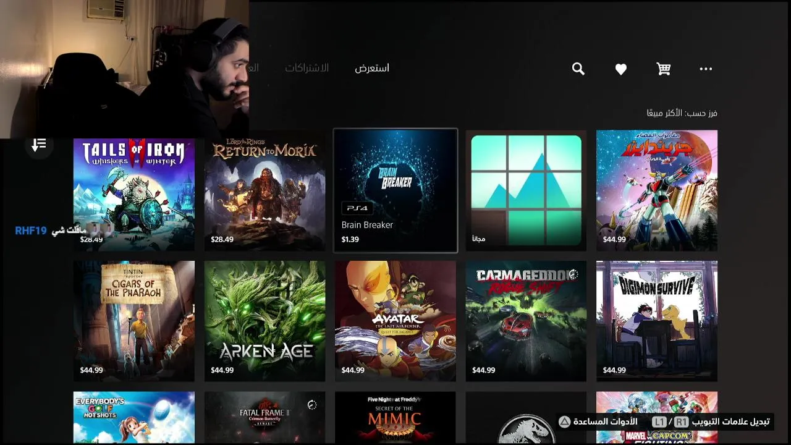This screenshot has height=445, width=791.
Task: Open the shopping cart icon
Action: pyautogui.click(x=664, y=69)
